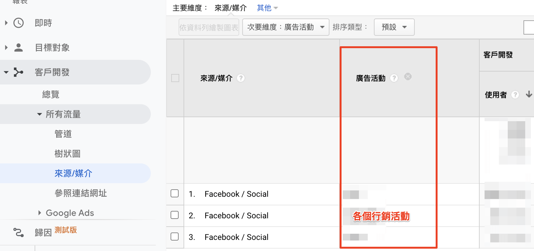Screen dimensions: 534x251
Task: Open help icon next to 廣告活動 header
Action: click(x=394, y=78)
